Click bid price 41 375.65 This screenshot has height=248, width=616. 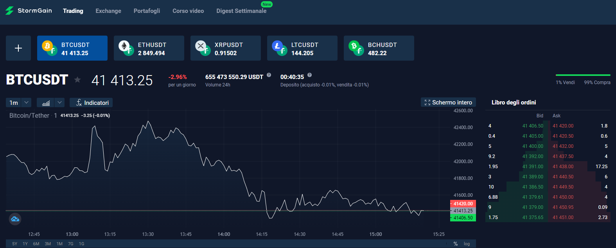tap(533, 217)
